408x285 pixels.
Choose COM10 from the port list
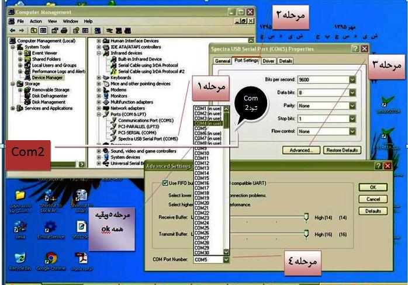202,153
